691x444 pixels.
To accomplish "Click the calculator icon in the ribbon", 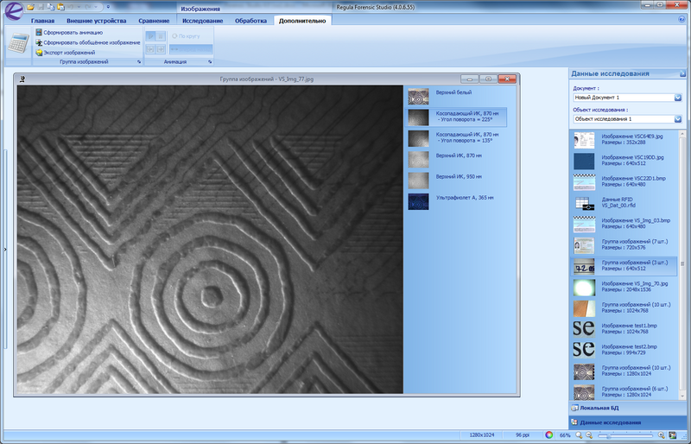I will point(17,43).
